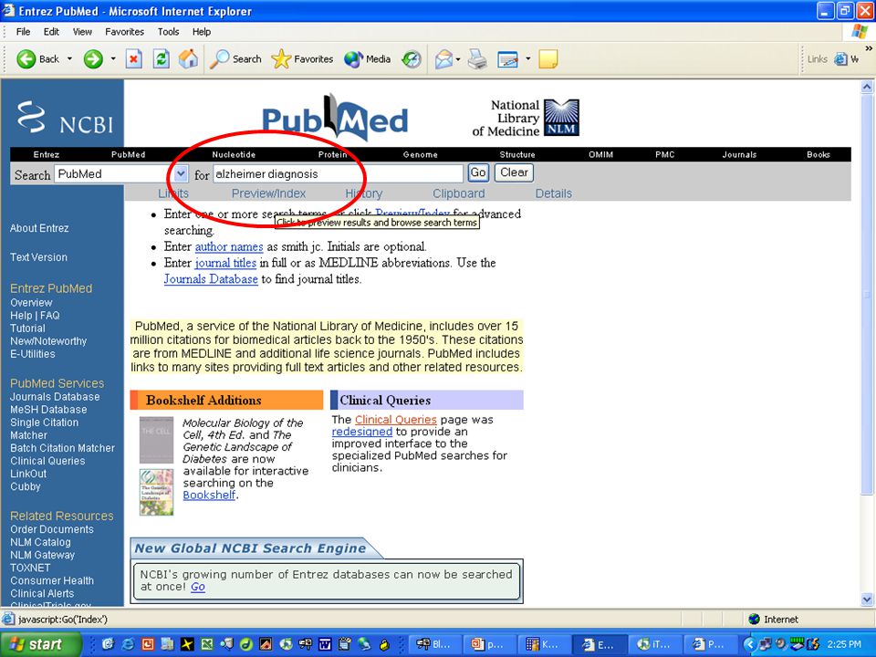Print the page with the printer icon
This screenshot has width=876, height=657.
[477, 58]
